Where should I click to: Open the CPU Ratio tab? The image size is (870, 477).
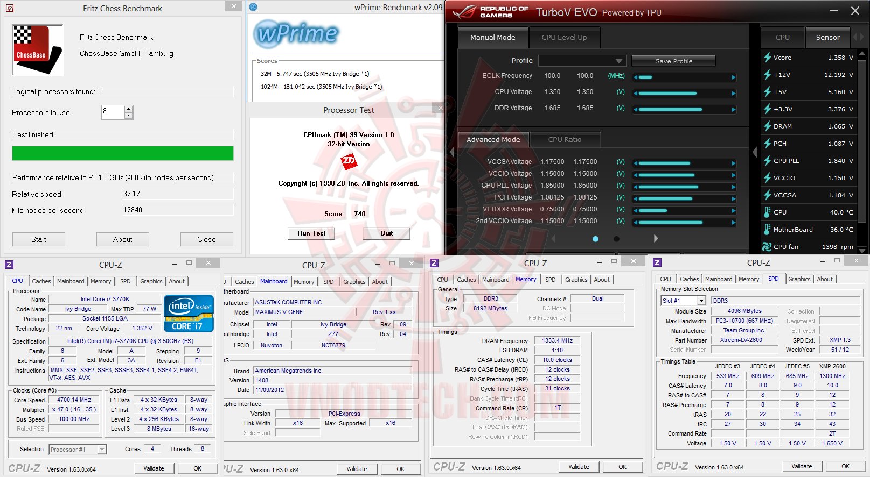(x=565, y=140)
